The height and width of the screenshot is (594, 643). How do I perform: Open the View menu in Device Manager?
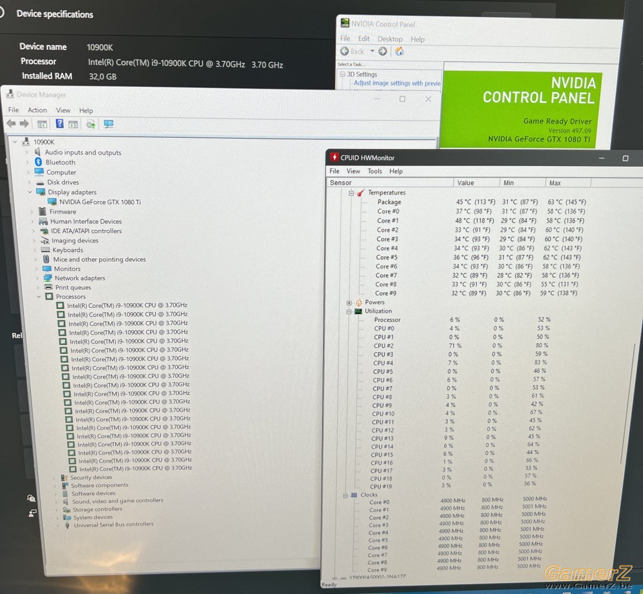(x=63, y=110)
